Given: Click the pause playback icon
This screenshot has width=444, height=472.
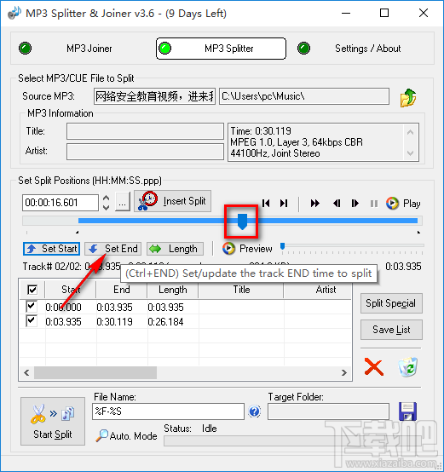Looking at the screenshot, I should pos(374,204).
